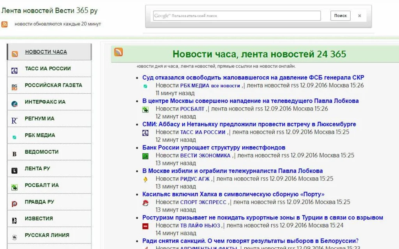
Task: Click the RSS icon beside Новости часа menu
Action: click(x=15, y=54)
